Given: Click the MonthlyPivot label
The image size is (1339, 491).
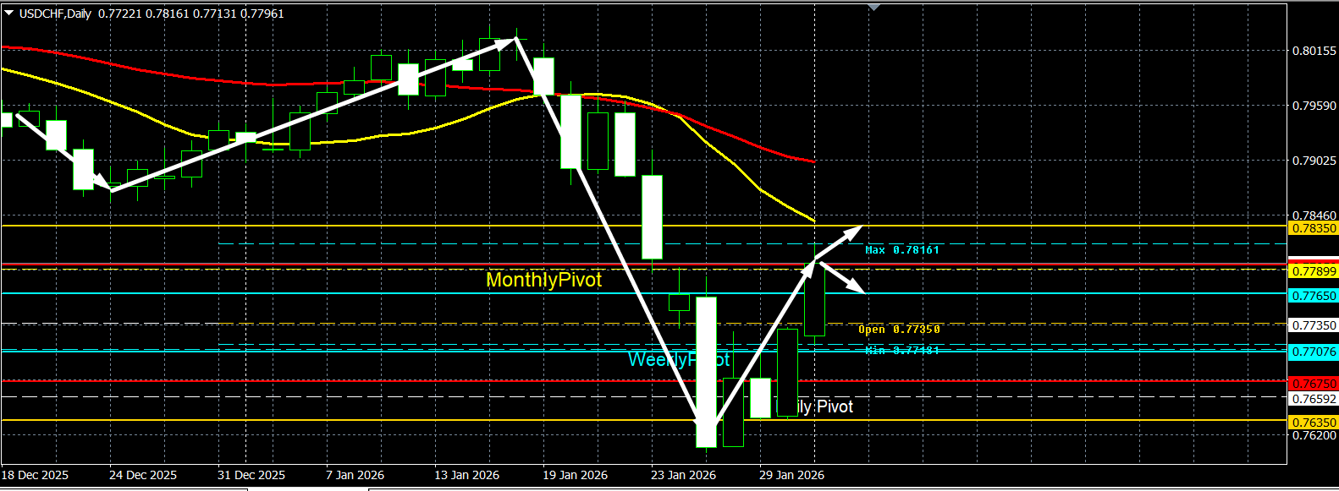Looking at the screenshot, I should pyautogui.click(x=544, y=280).
